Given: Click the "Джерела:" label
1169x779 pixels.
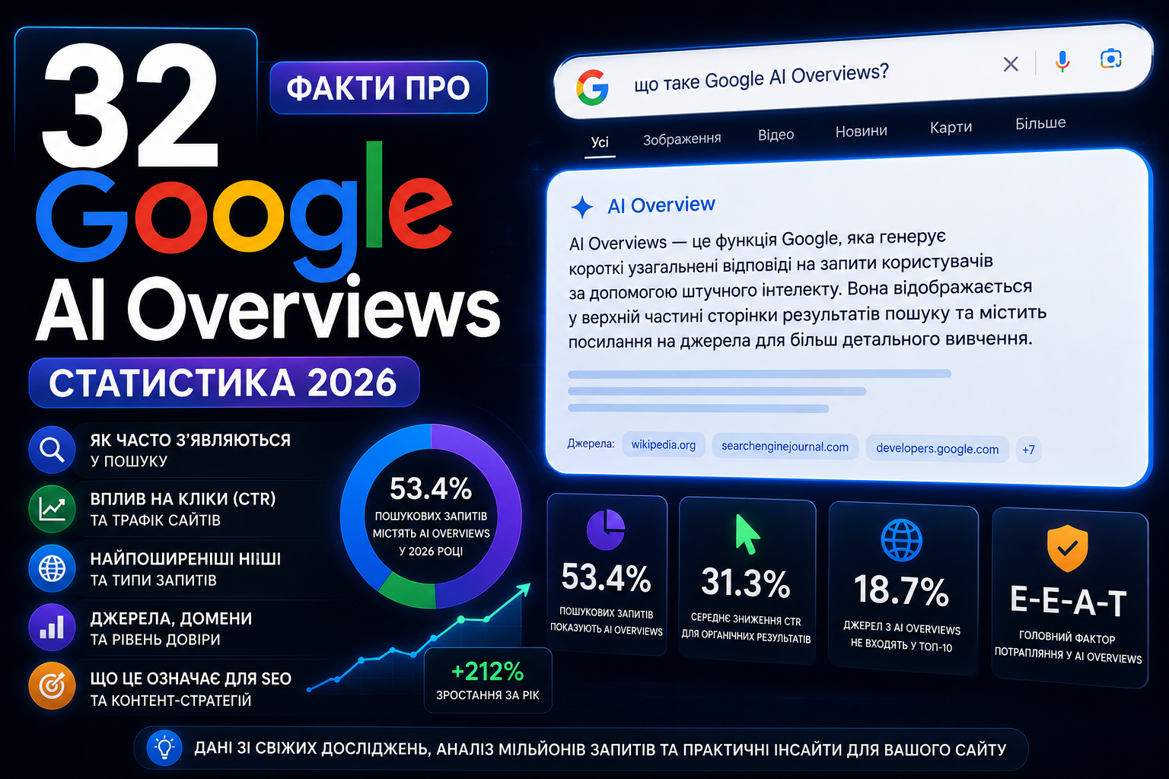Looking at the screenshot, I should [591, 443].
